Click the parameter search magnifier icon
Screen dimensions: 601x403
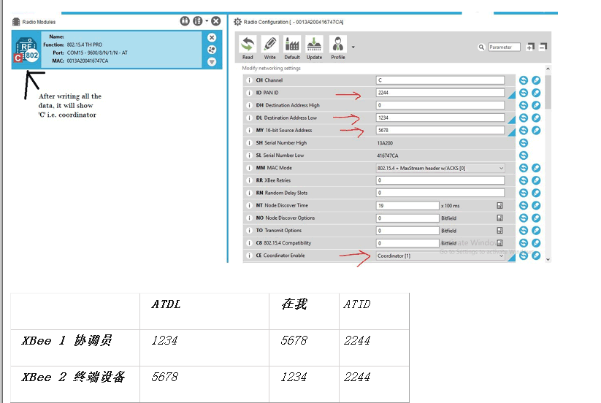481,47
